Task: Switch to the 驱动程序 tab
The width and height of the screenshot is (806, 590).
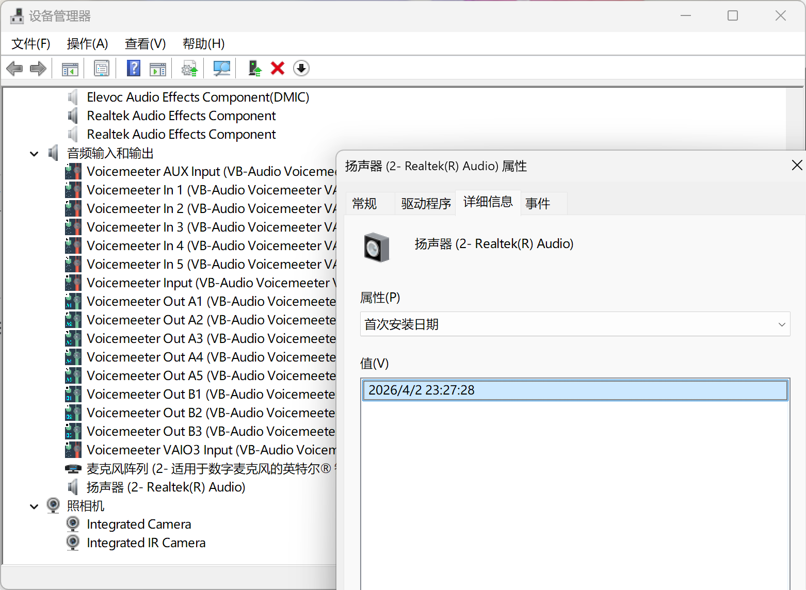Action: [x=426, y=204]
